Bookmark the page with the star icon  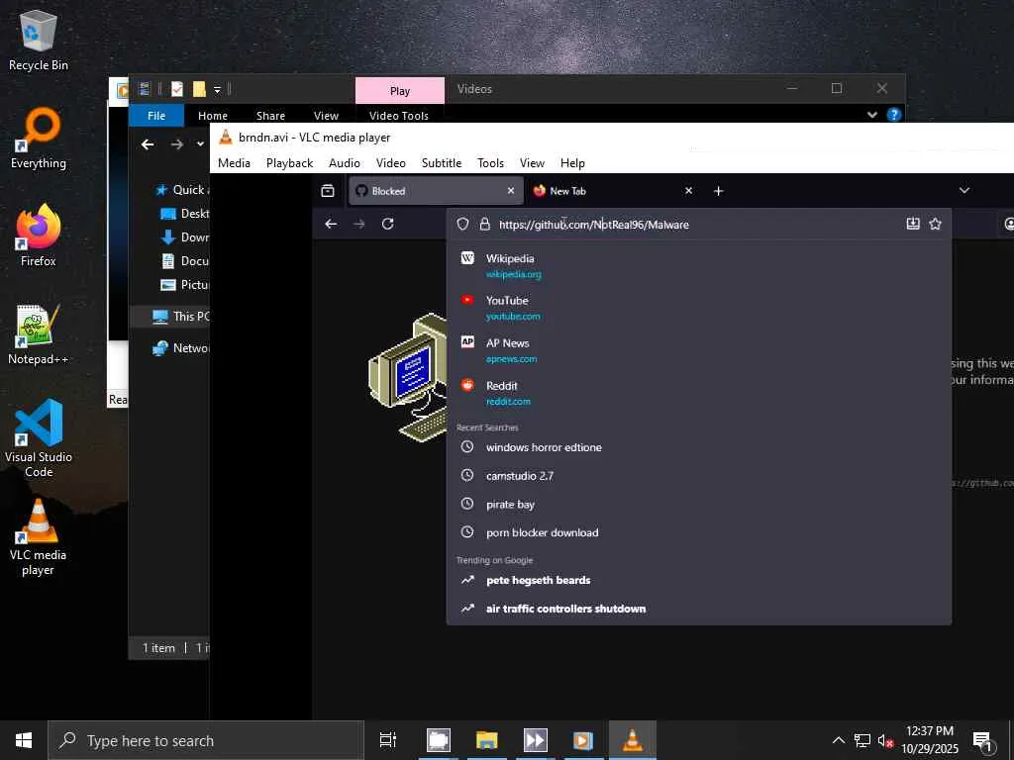point(935,224)
